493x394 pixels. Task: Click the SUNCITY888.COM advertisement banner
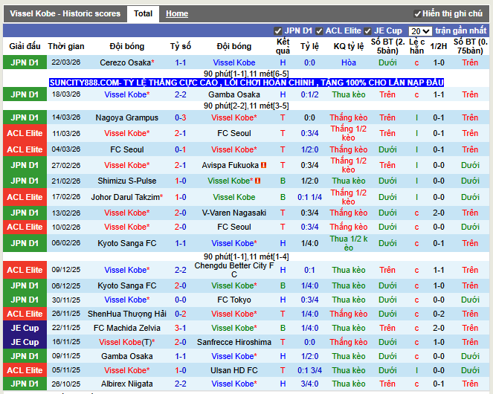(x=246, y=82)
